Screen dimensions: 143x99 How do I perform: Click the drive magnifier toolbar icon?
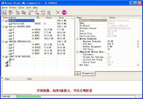(49, 12)
